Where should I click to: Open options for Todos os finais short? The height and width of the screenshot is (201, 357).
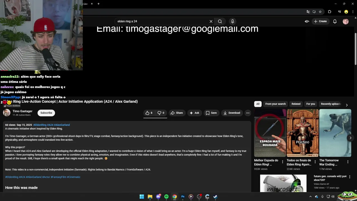pyautogui.click(x=315, y=162)
